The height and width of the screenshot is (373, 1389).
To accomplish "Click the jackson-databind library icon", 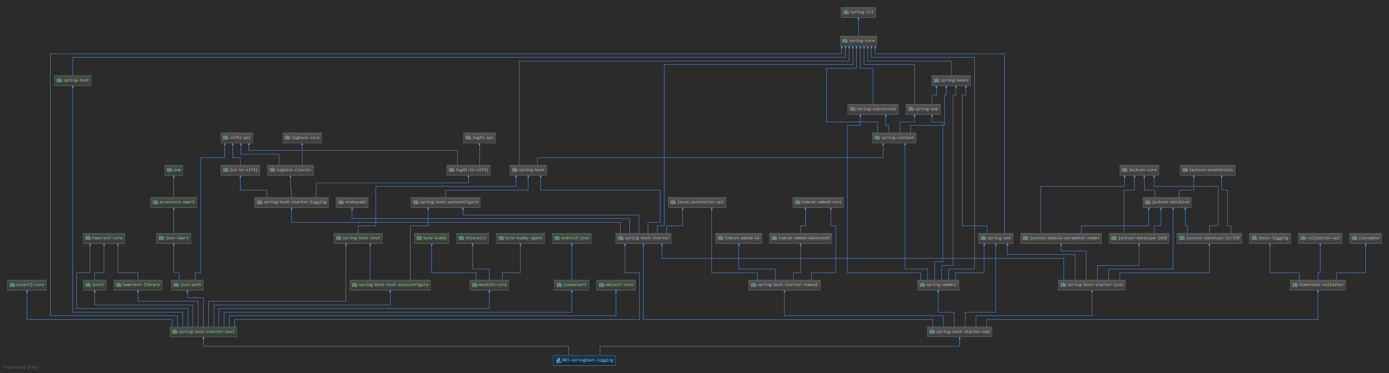I will coord(1147,202).
